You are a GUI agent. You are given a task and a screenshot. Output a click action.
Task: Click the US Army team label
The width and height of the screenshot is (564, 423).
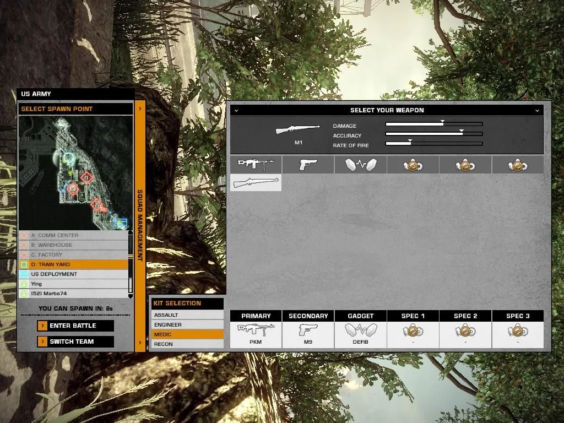[36, 94]
